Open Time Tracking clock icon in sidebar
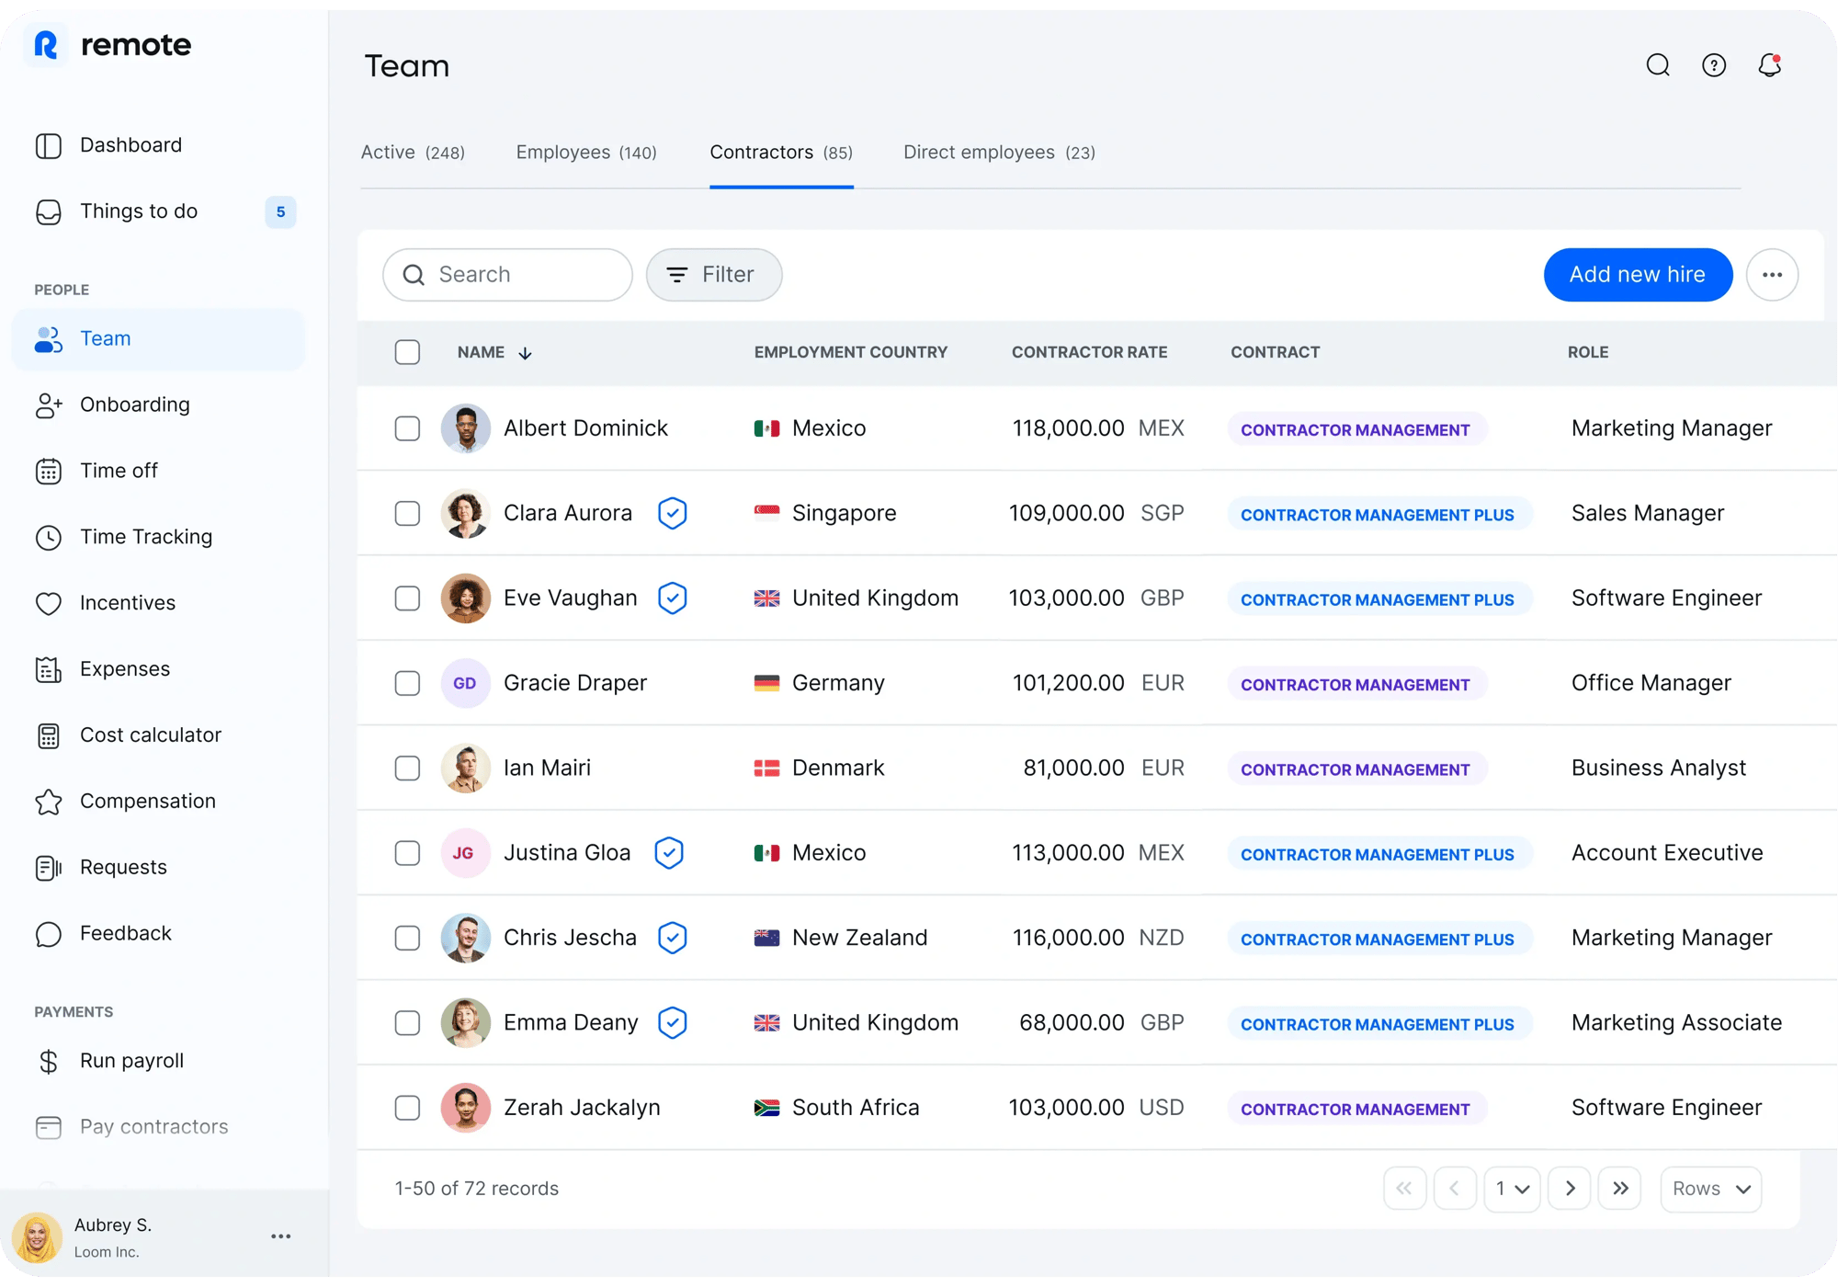This screenshot has height=1287, width=1838. (49, 538)
